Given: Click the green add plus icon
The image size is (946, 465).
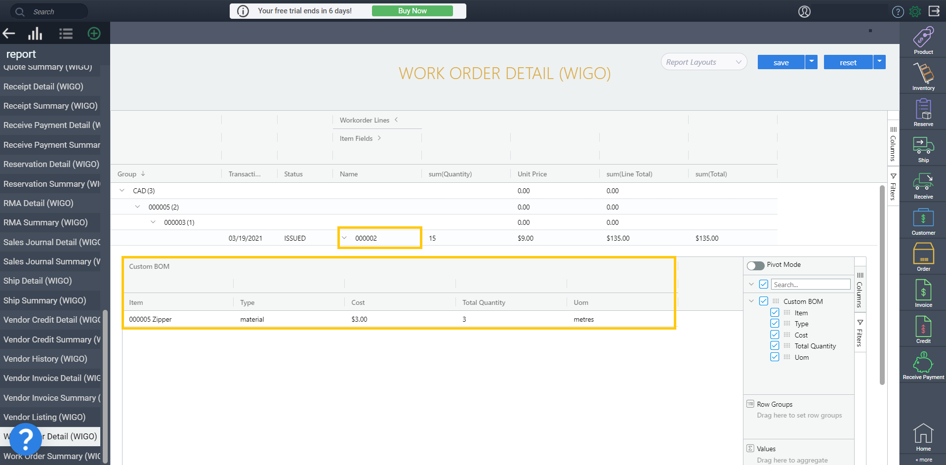Looking at the screenshot, I should coord(94,33).
